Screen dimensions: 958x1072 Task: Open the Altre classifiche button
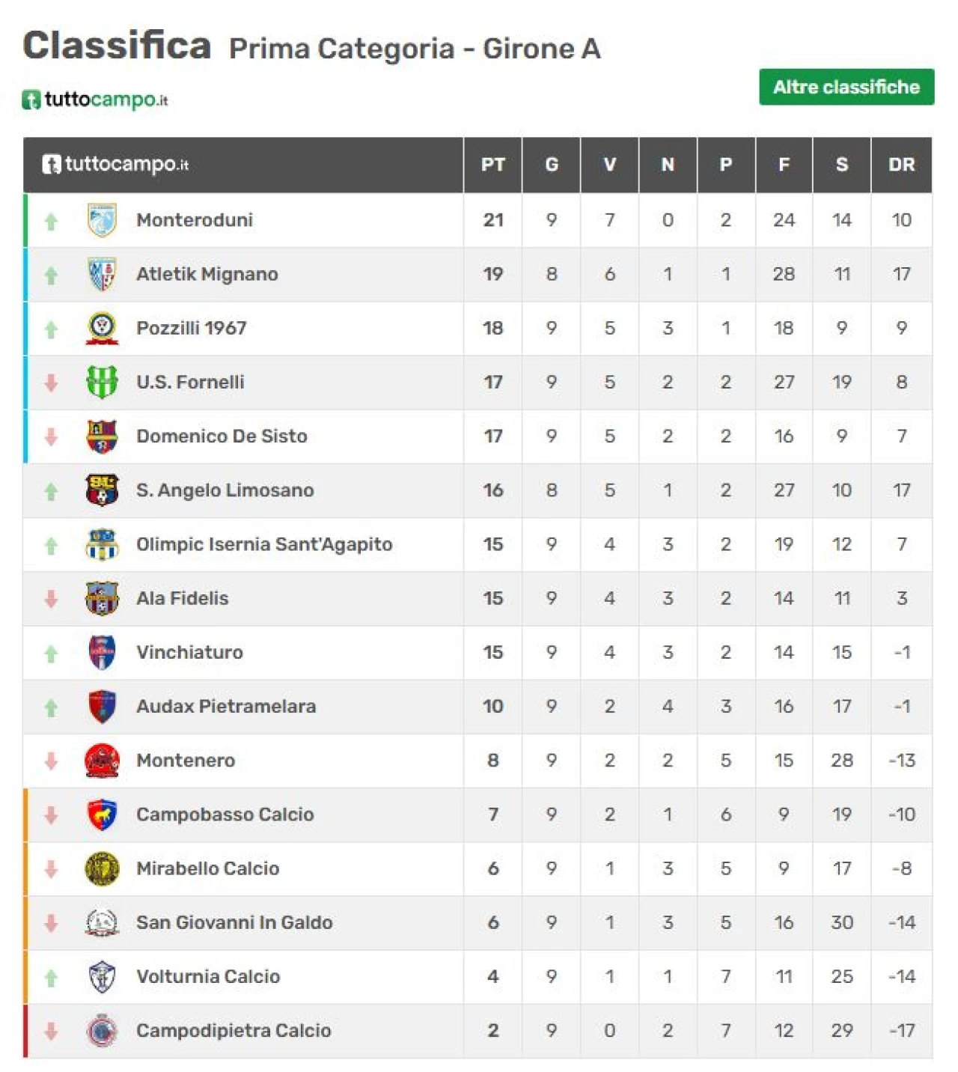click(x=846, y=87)
